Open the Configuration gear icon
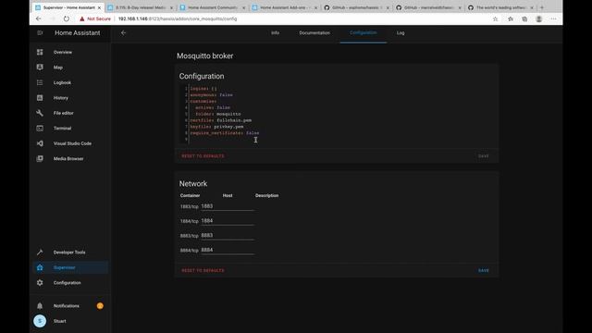 (x=40, y=283)
